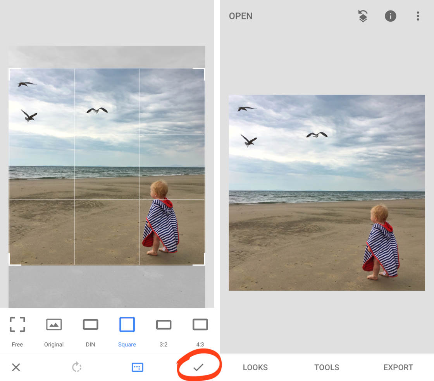
Task: Toggle the aspect ratio panel icon
Action: coord(138,367)
